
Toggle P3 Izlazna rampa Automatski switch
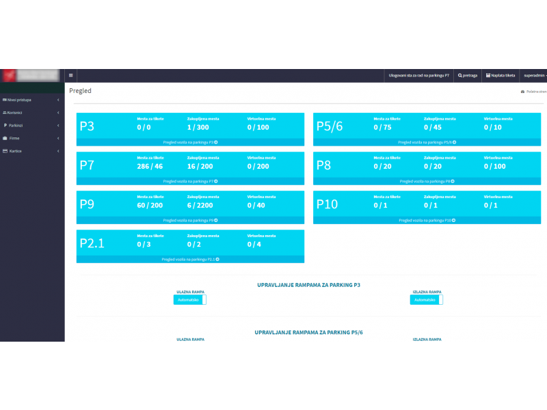[x=426, y=300]
